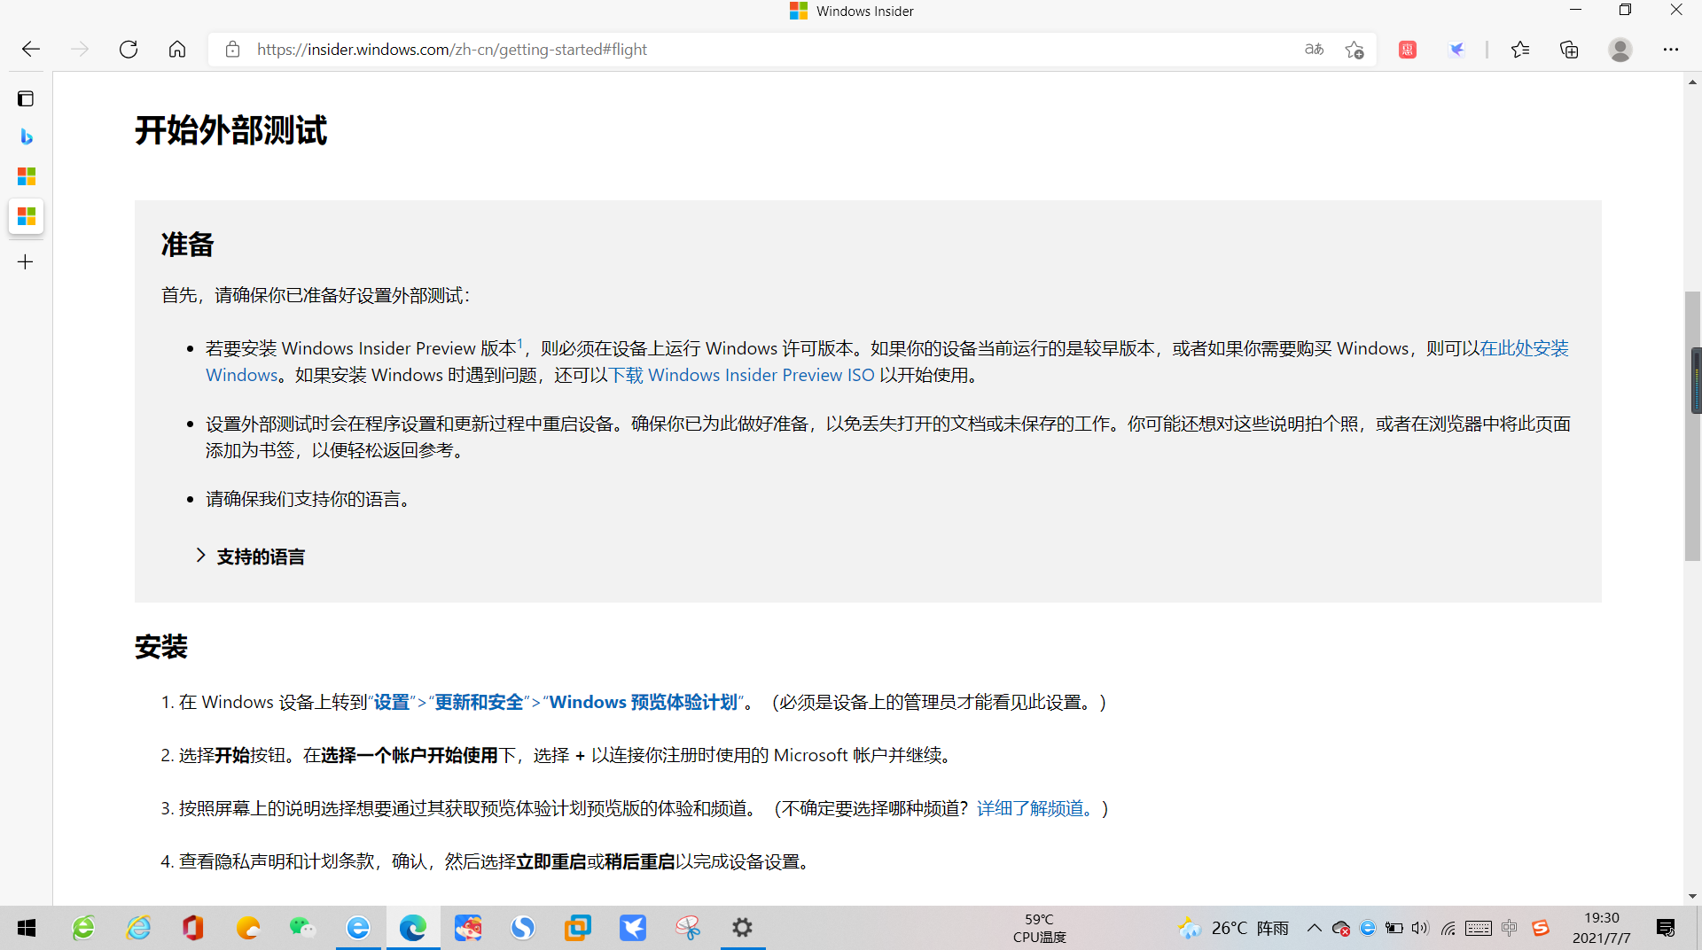
Task: Click the scrollbar down arrow
Action: (x=1693, y=896)
